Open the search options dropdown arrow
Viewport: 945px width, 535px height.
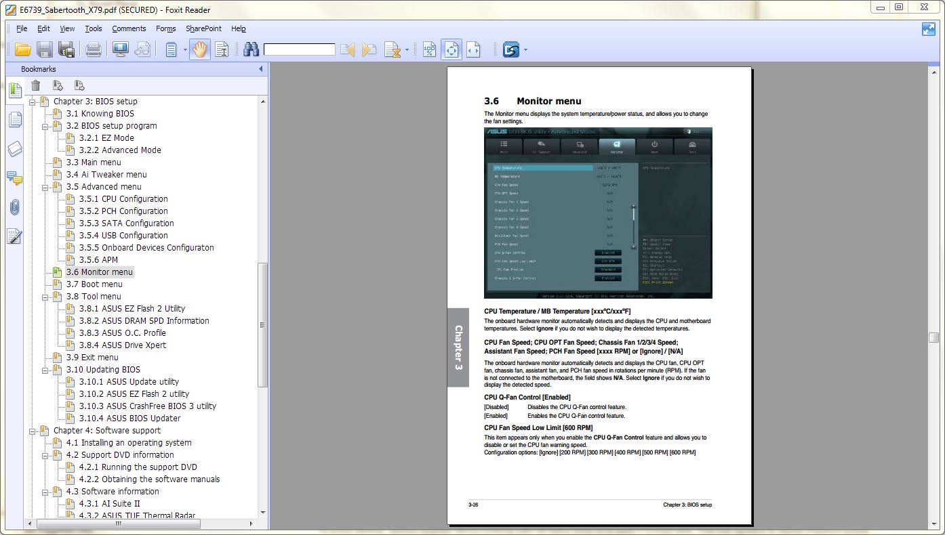click(407, 49)
